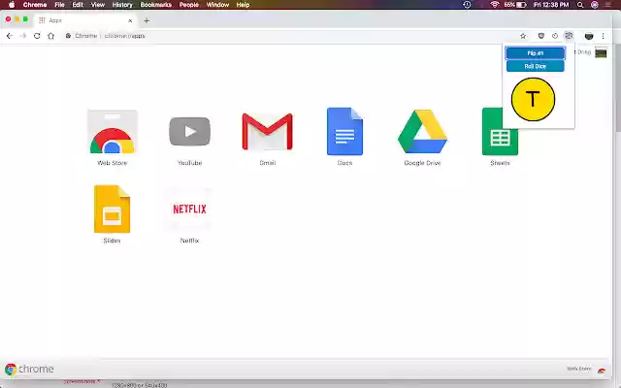621x388 pixels.
Task: Click the Siri icon in menu bar
Action: (x=595, y=5)
